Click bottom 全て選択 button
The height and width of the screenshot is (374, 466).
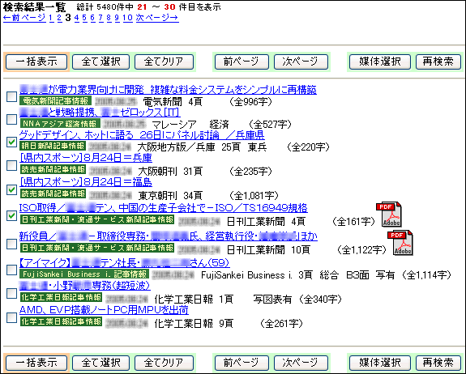pyautogui.click(x=100, y=363)
